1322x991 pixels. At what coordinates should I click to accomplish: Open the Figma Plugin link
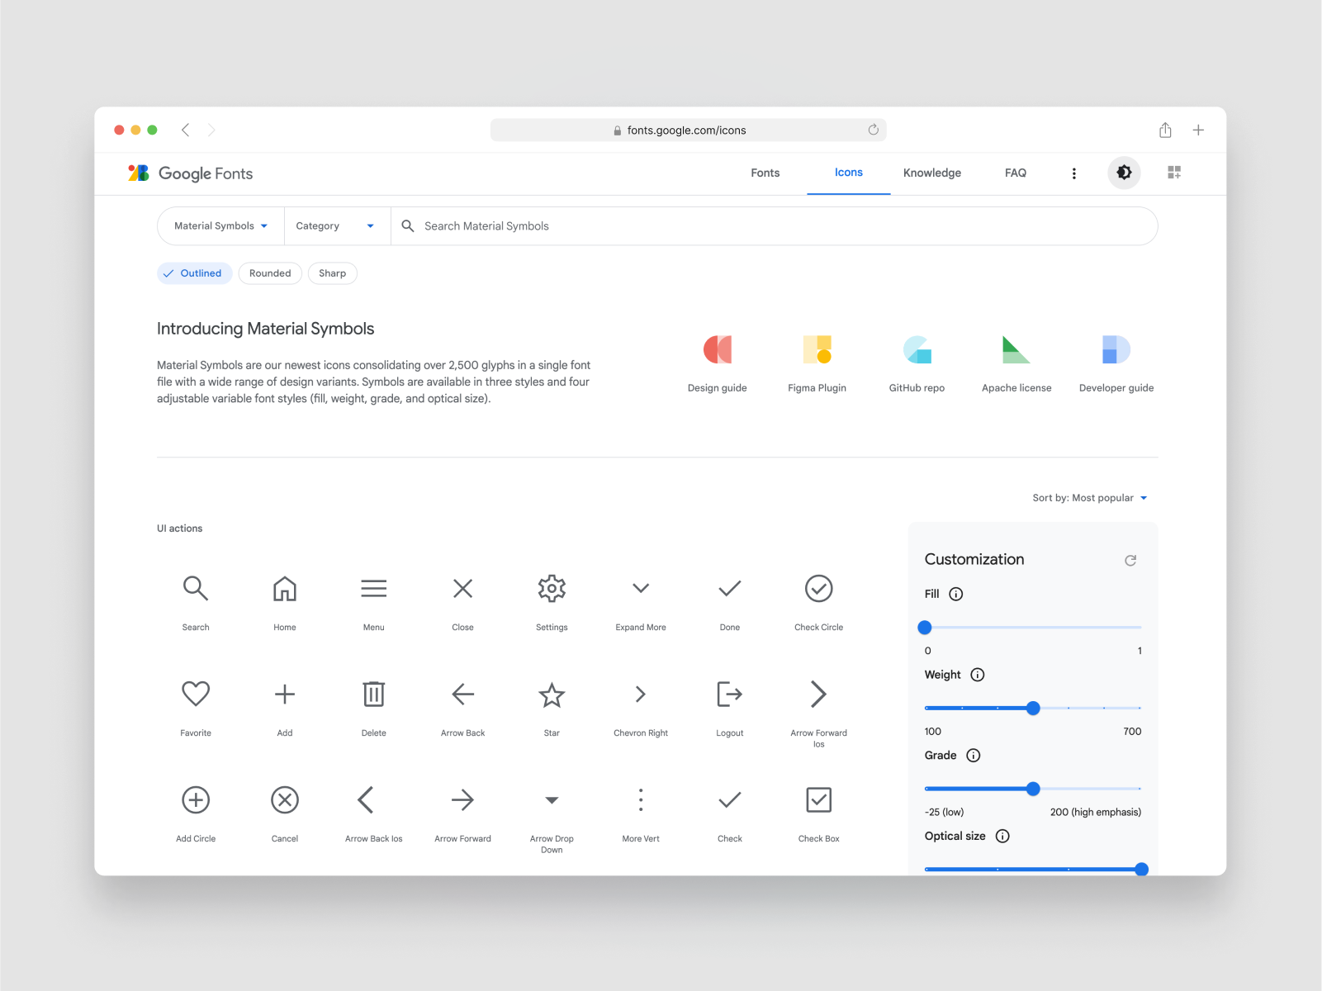click(x=817, y=363)
